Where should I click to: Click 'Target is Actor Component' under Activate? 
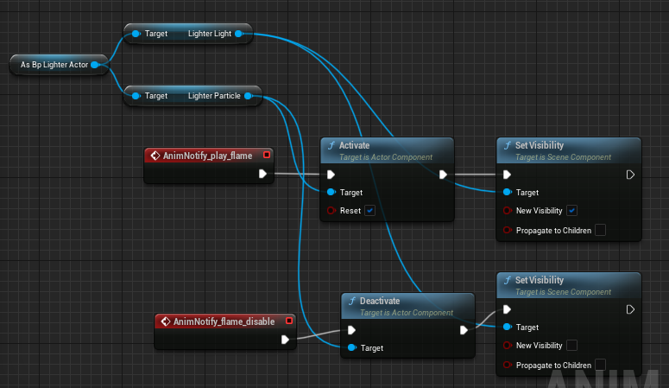(x=386, y=157)
